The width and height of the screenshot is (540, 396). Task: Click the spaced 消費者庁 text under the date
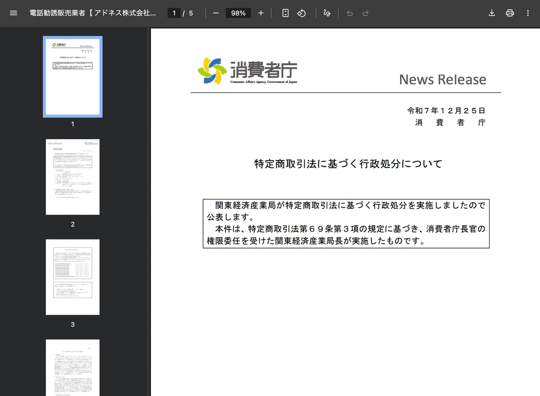(x=450, y=122)
